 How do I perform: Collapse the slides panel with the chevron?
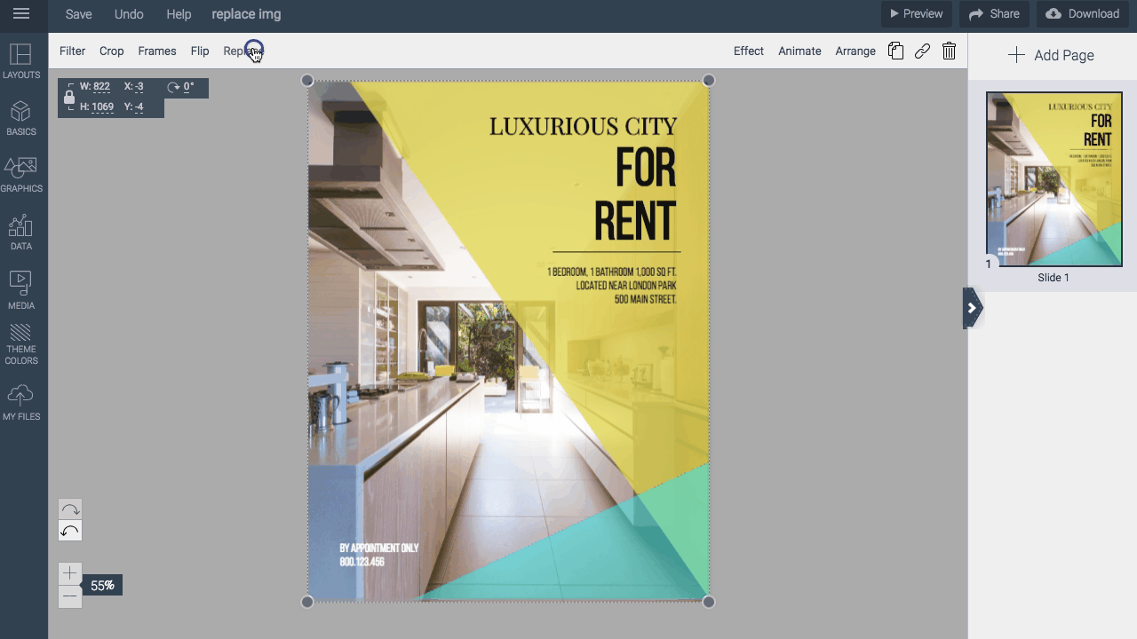[x=973, y=308]
